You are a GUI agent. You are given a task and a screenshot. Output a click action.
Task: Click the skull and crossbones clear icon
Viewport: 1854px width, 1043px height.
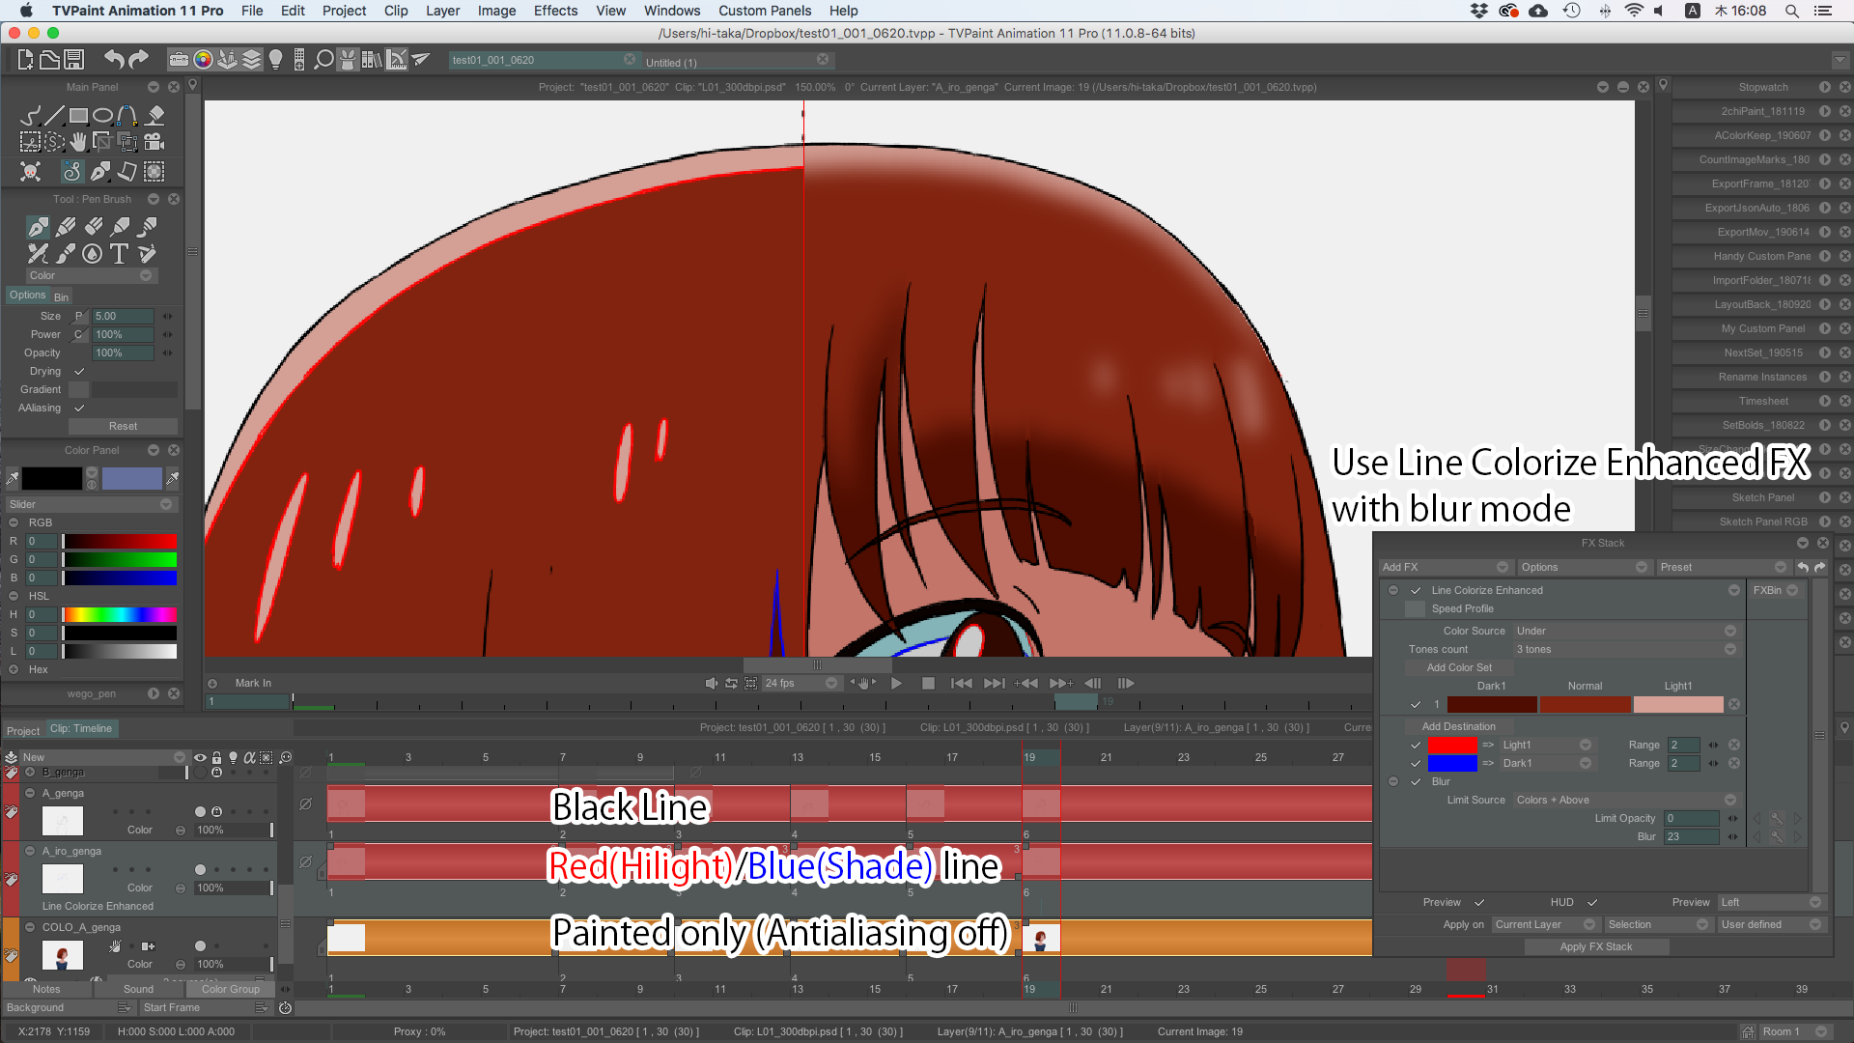(x=31, y=172)
